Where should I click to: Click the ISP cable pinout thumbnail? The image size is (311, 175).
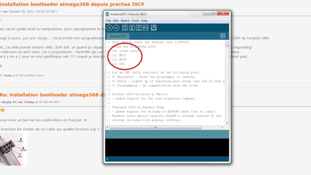point(14,149)
